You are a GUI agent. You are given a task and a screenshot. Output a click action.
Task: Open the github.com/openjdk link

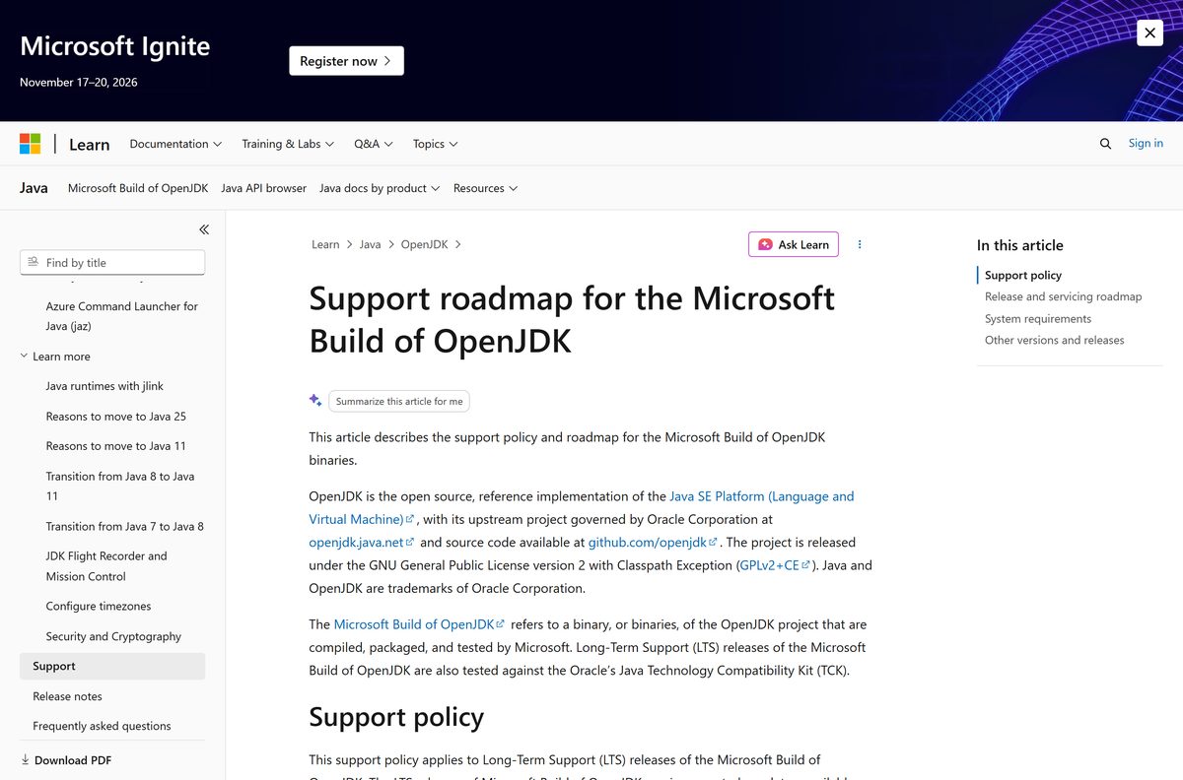pyautogui.click(x=653, y=542)
